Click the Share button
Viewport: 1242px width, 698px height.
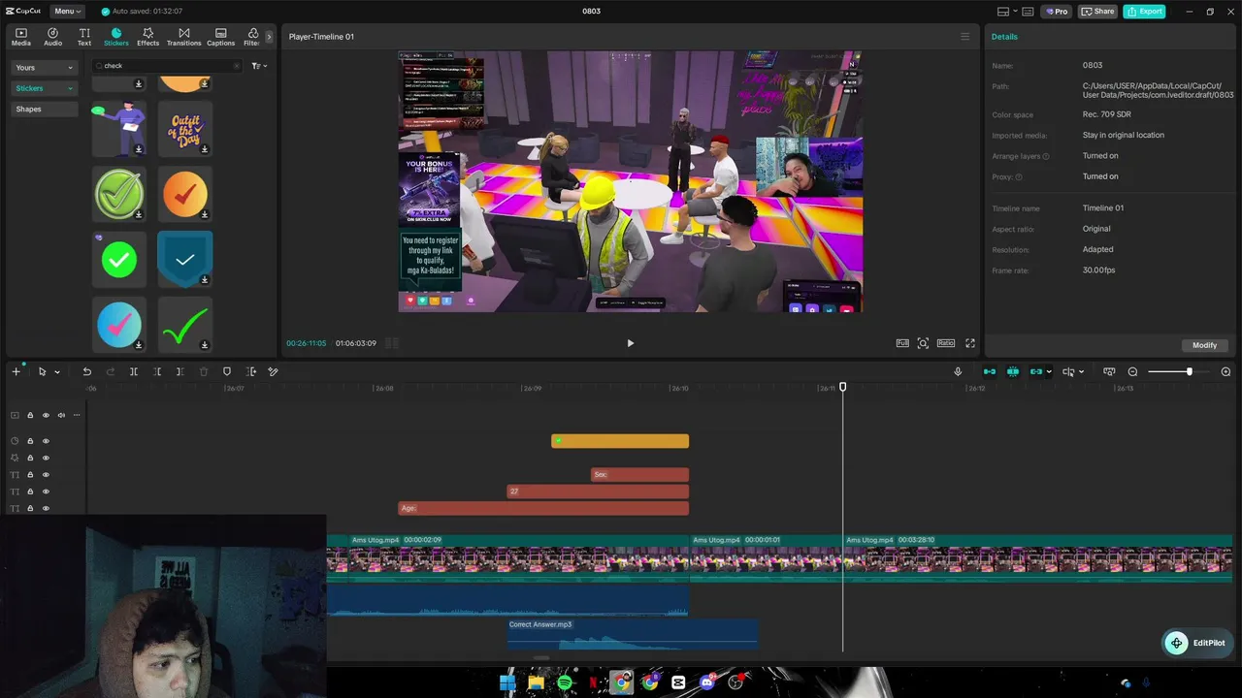(1098, 12)
